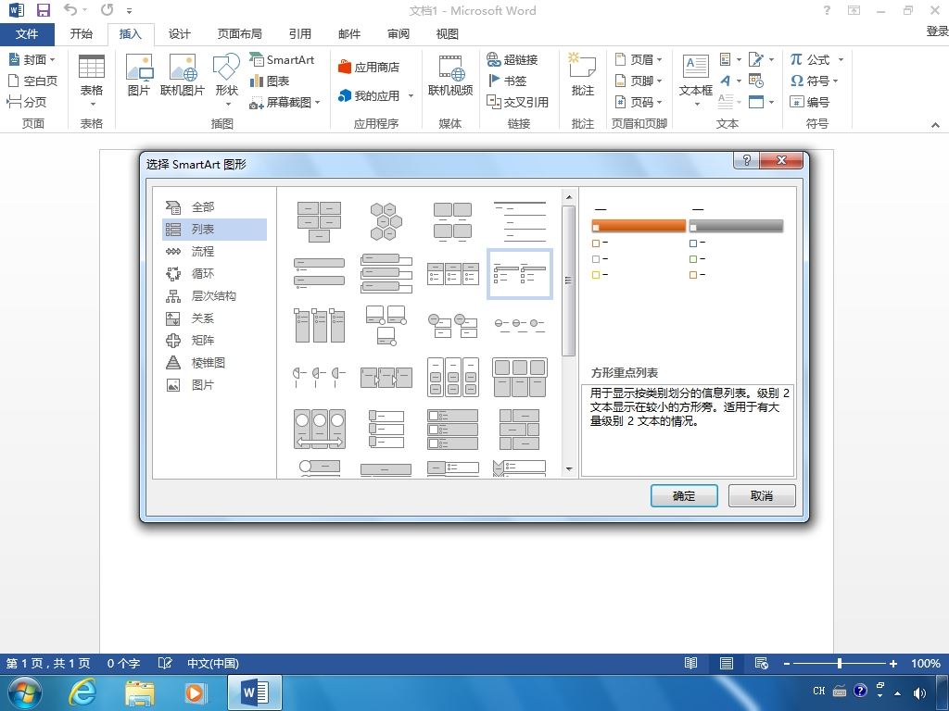Click up arrow of gallery scrollbar
949x711 pixels.
tap(568, 197)
